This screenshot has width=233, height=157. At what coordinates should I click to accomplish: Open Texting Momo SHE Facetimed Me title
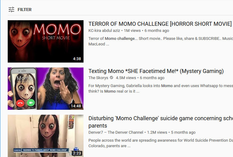tap(156, 71)
